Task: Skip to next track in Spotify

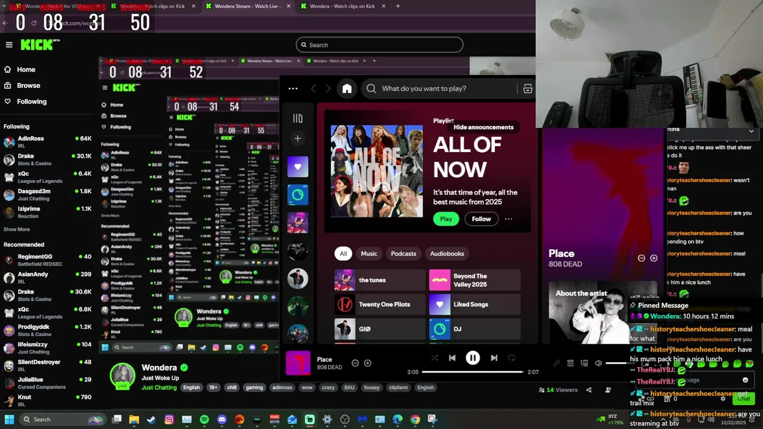Action: pos(494,358)
